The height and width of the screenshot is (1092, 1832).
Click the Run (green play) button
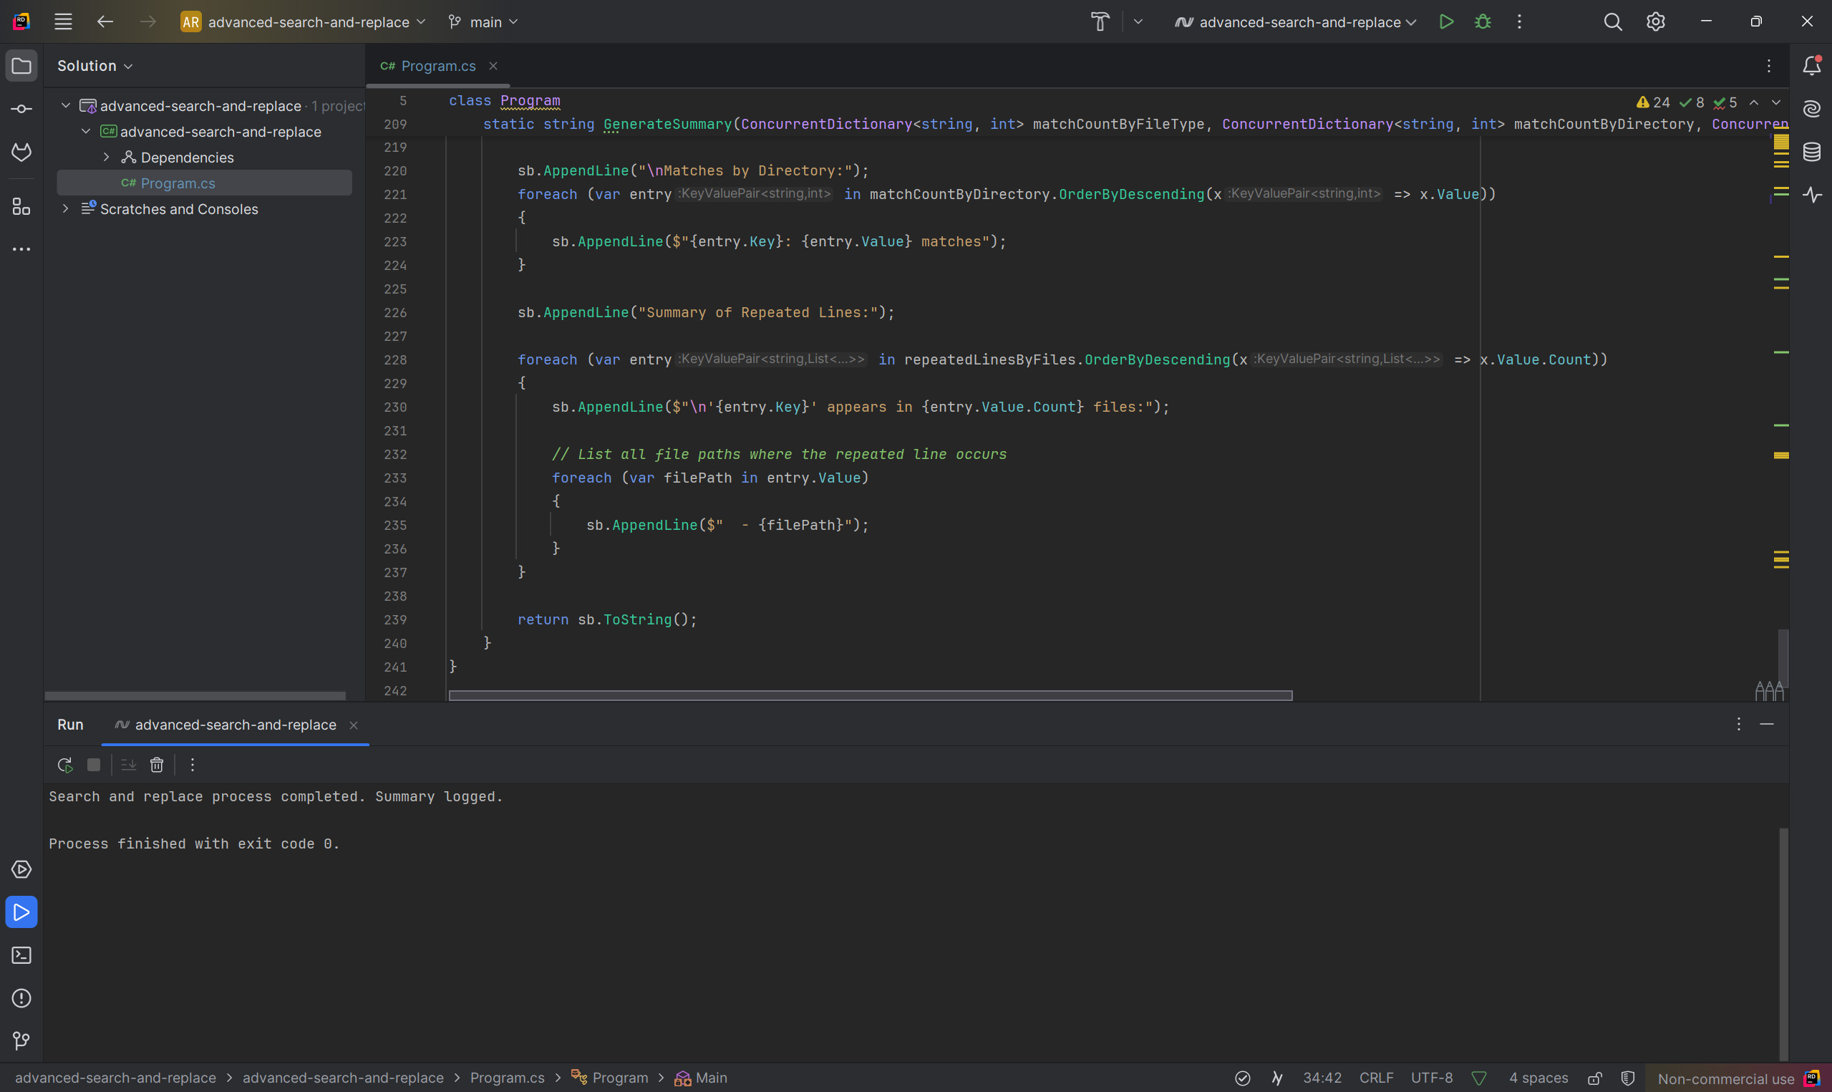[x=1446, y=22]
